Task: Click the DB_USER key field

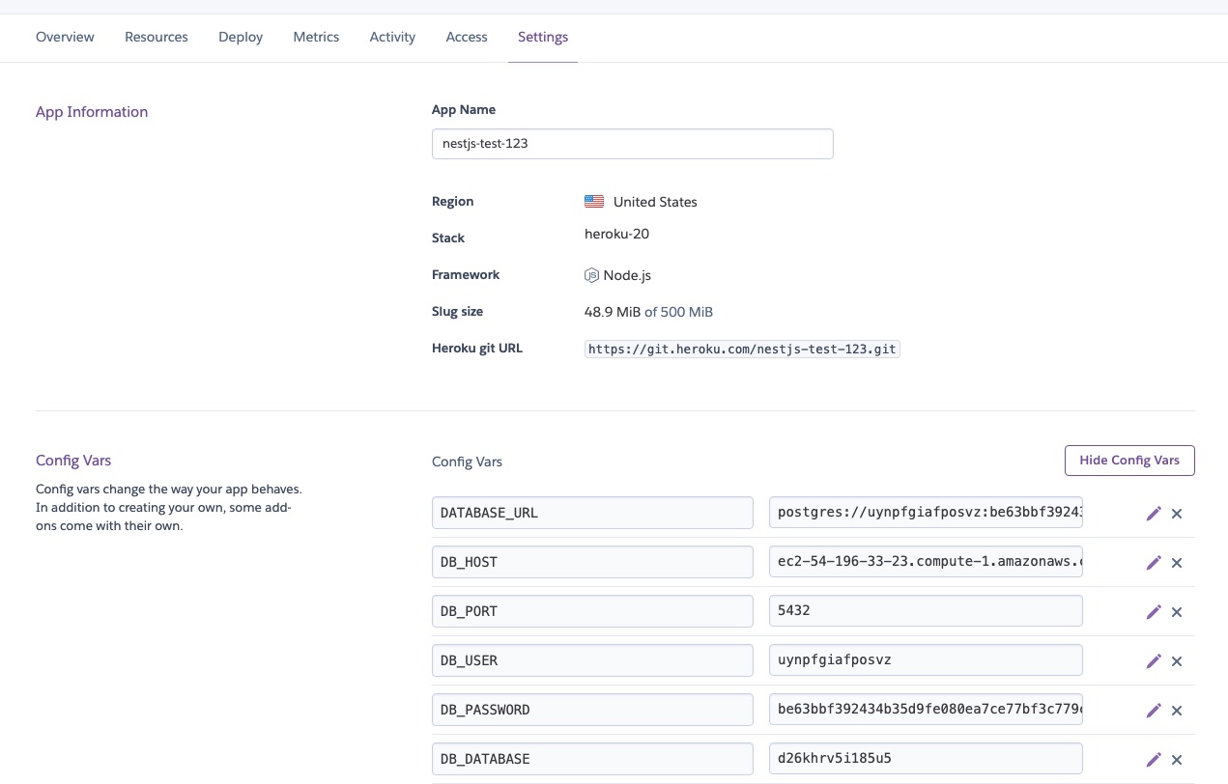Action: tap(592, 660)
